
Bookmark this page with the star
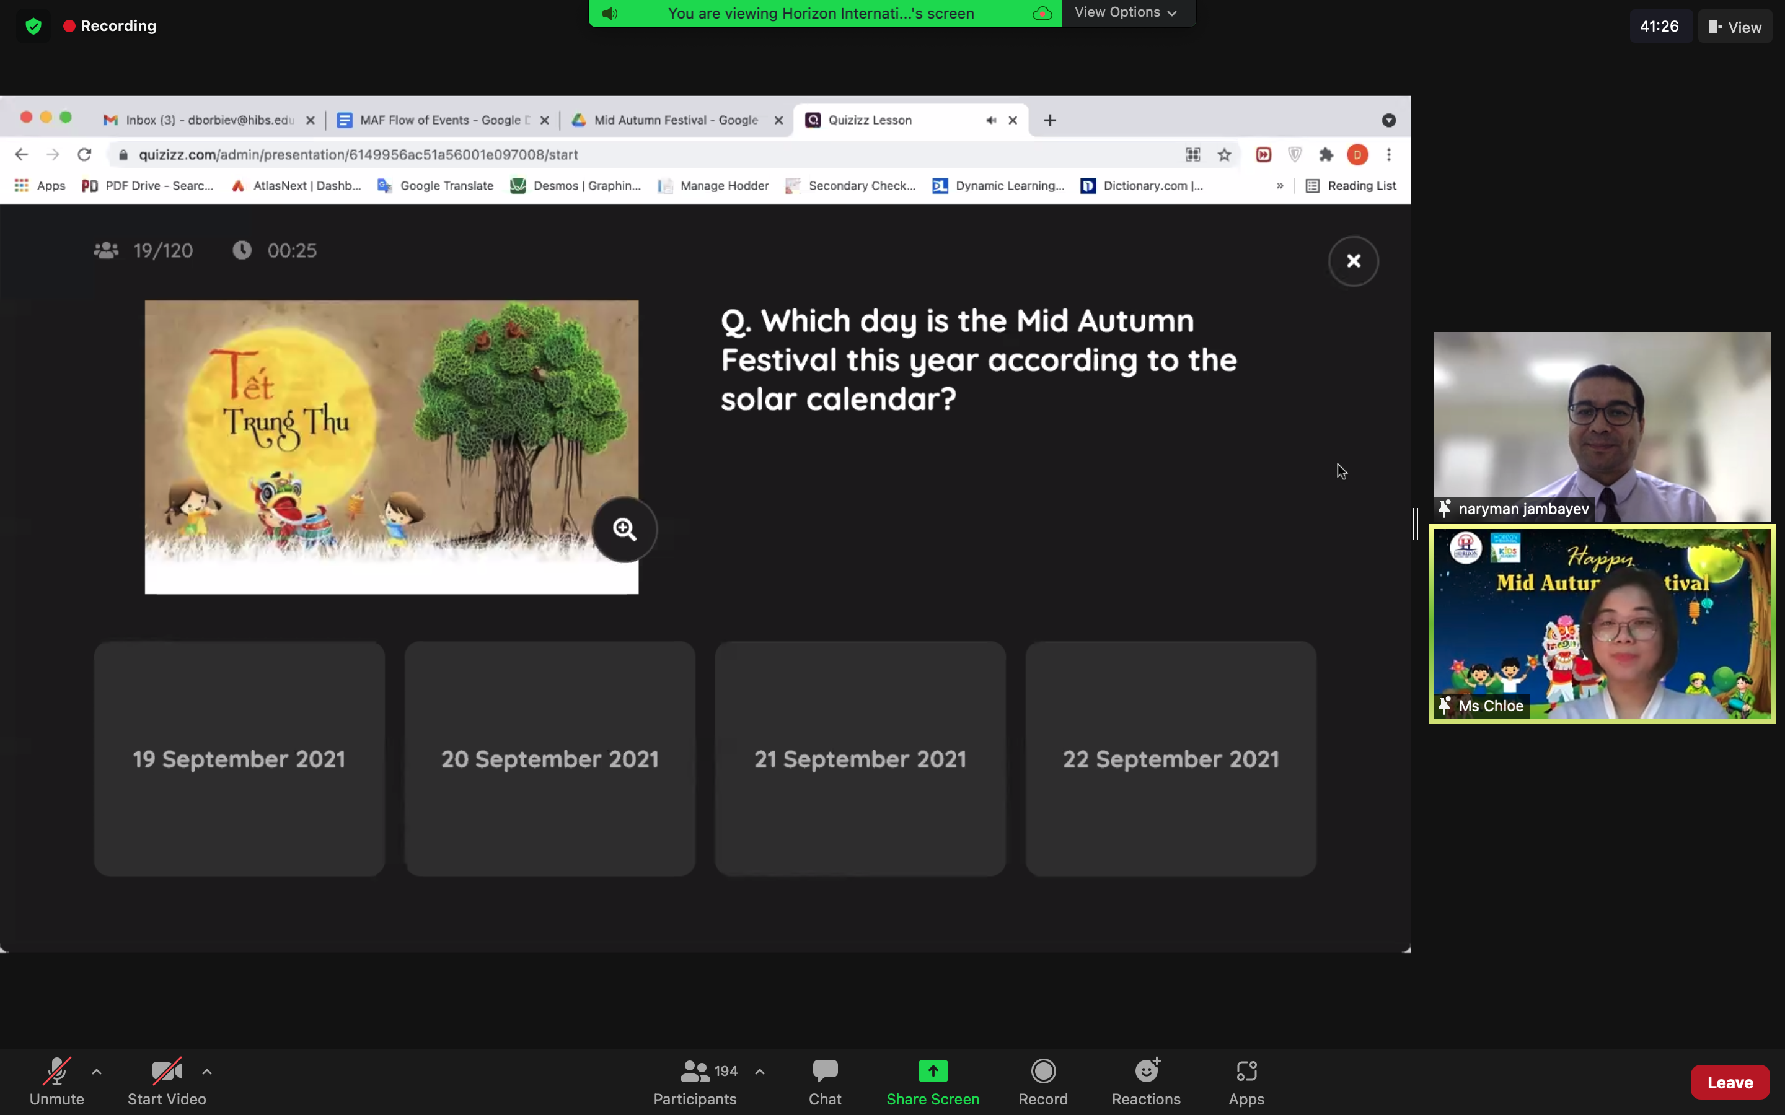pyautogui.click(x=1225, y=154)
